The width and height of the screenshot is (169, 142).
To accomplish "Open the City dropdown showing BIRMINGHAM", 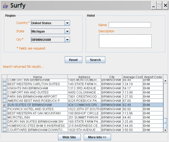I will point(50,40).
